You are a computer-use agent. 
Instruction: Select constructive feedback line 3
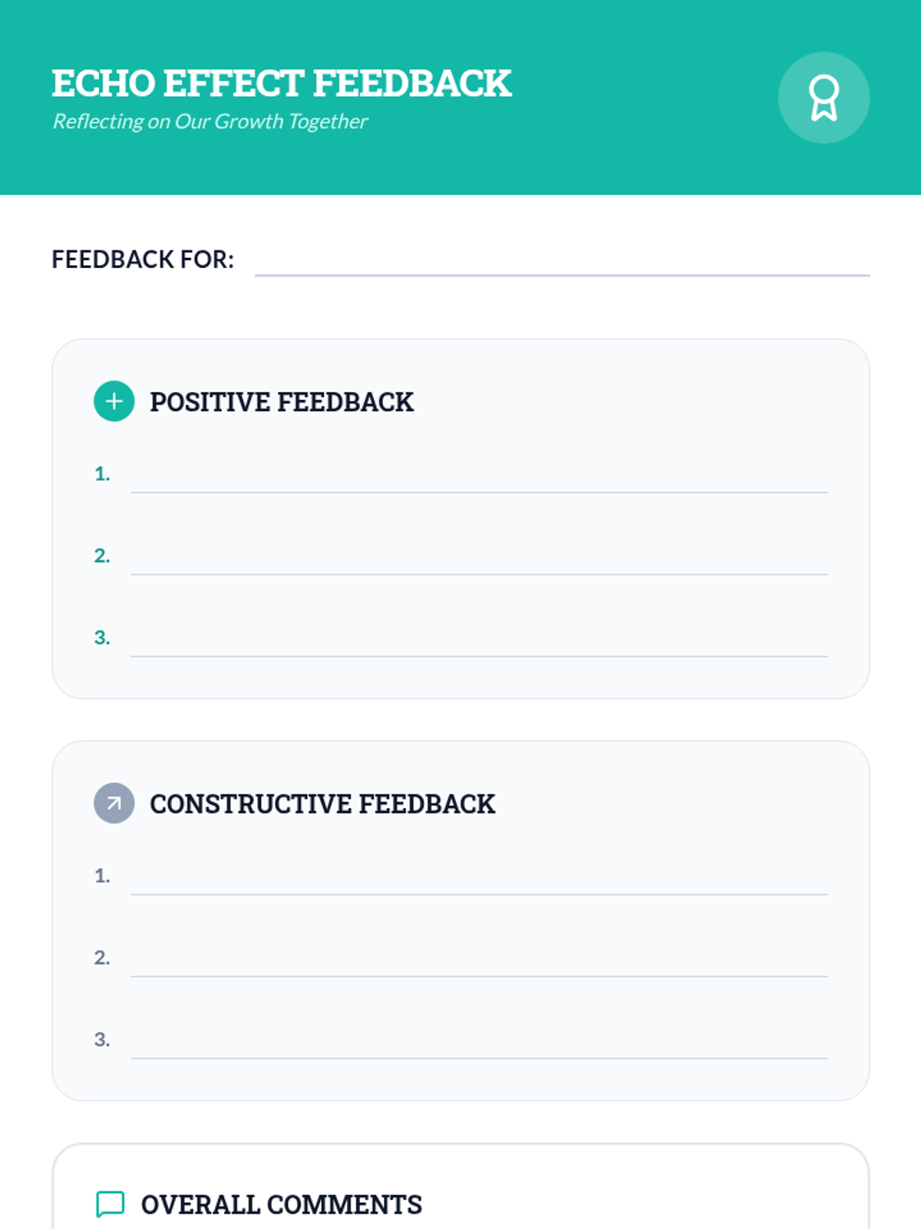click(x=479, y=1042)
